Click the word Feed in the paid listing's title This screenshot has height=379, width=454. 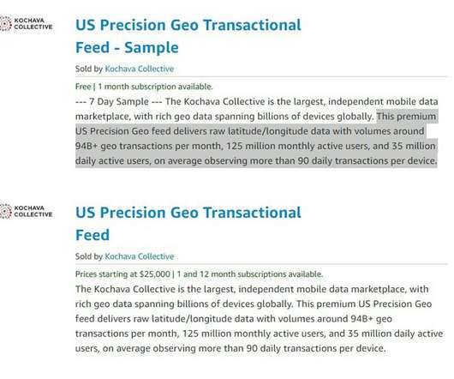tap(93, 235)
